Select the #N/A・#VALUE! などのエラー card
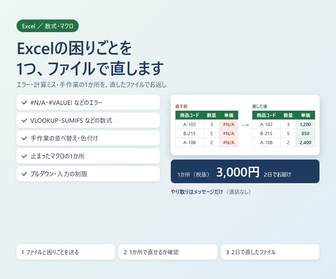This screenshot has height=279, width=336. coord(88,102)
